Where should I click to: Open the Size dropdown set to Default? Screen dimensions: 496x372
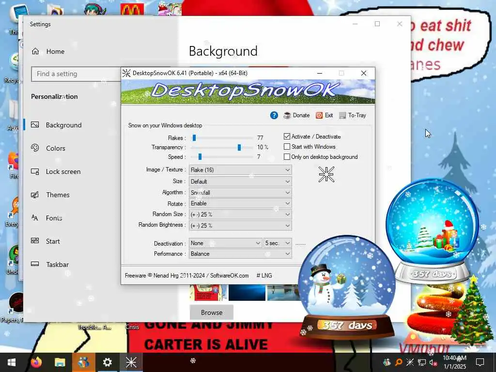tap(240, 182)
